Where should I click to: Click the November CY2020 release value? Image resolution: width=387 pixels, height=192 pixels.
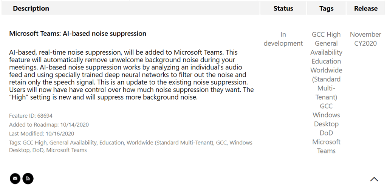(x=365, y=39)
